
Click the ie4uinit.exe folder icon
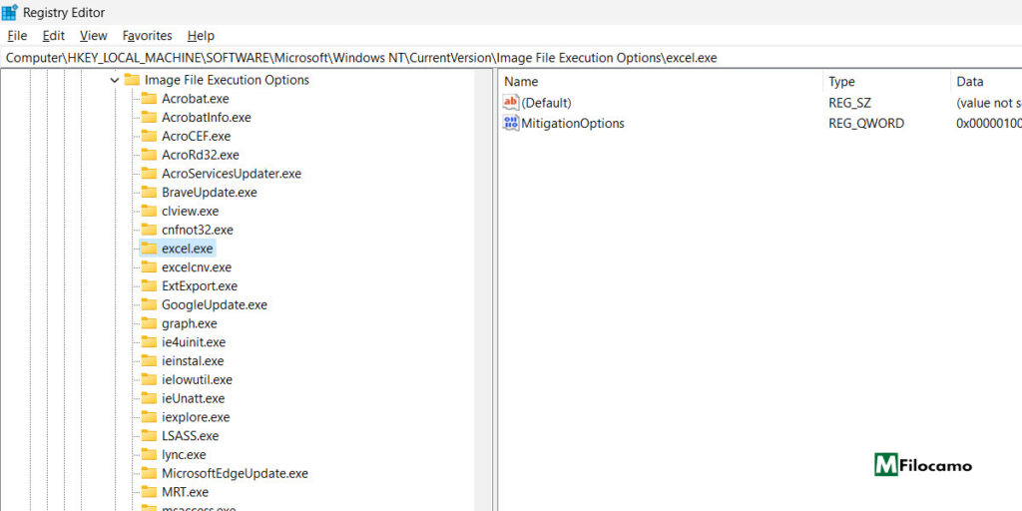pos(150,342)
